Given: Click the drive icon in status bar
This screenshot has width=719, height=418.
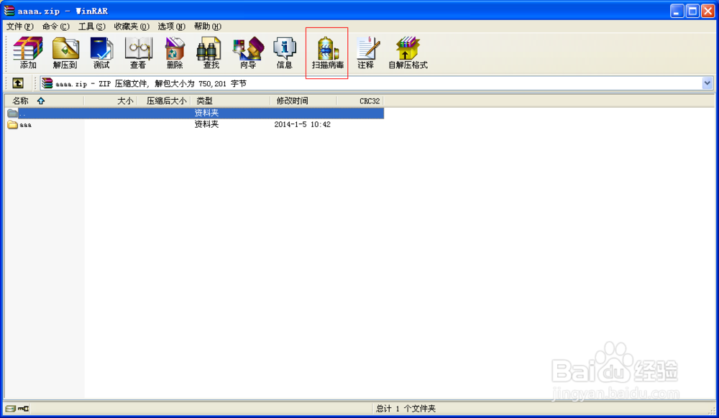Looking at the screenshot, I should tap(10, 409).
